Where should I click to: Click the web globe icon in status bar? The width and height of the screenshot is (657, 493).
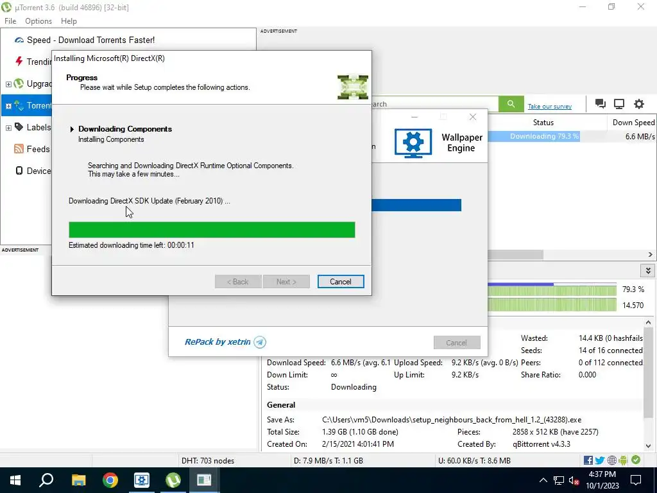tap(611, 460)
